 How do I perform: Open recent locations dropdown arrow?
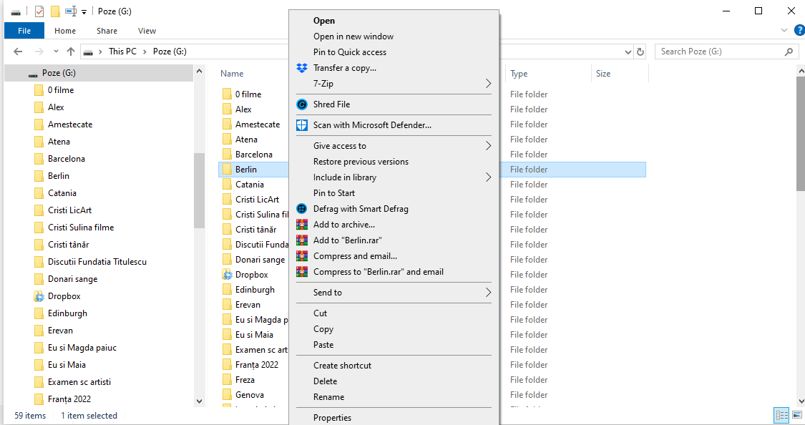click(56, 52)
